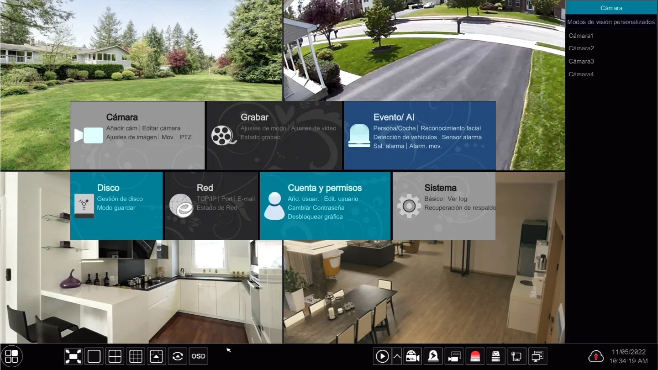Open more screen layout options
The image size is (658, 370).
157,356
